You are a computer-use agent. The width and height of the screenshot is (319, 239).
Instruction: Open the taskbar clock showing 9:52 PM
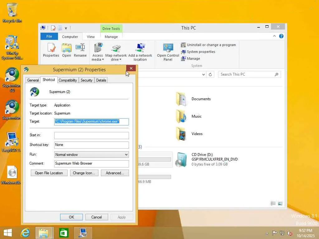click(x=305, y=233)
